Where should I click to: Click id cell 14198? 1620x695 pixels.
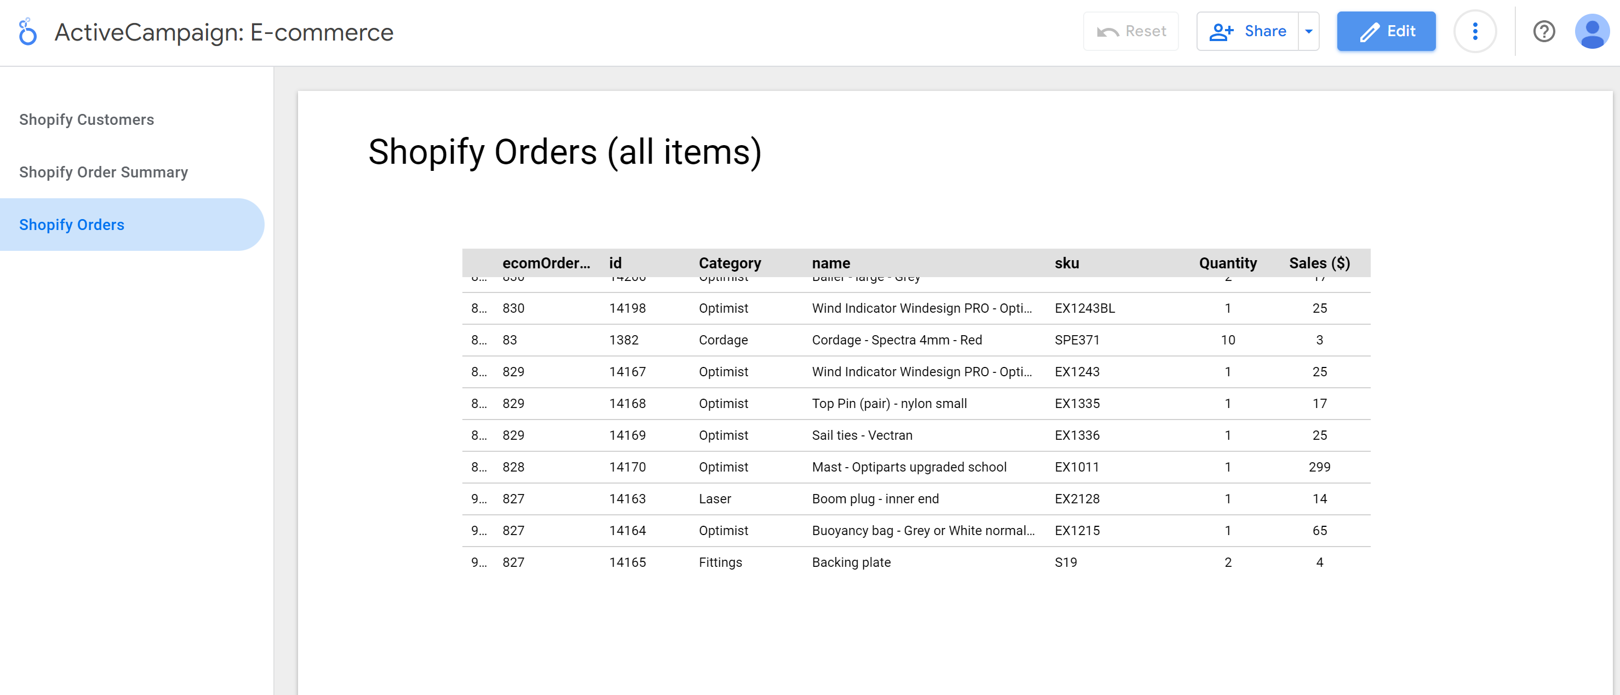[627, 308]
